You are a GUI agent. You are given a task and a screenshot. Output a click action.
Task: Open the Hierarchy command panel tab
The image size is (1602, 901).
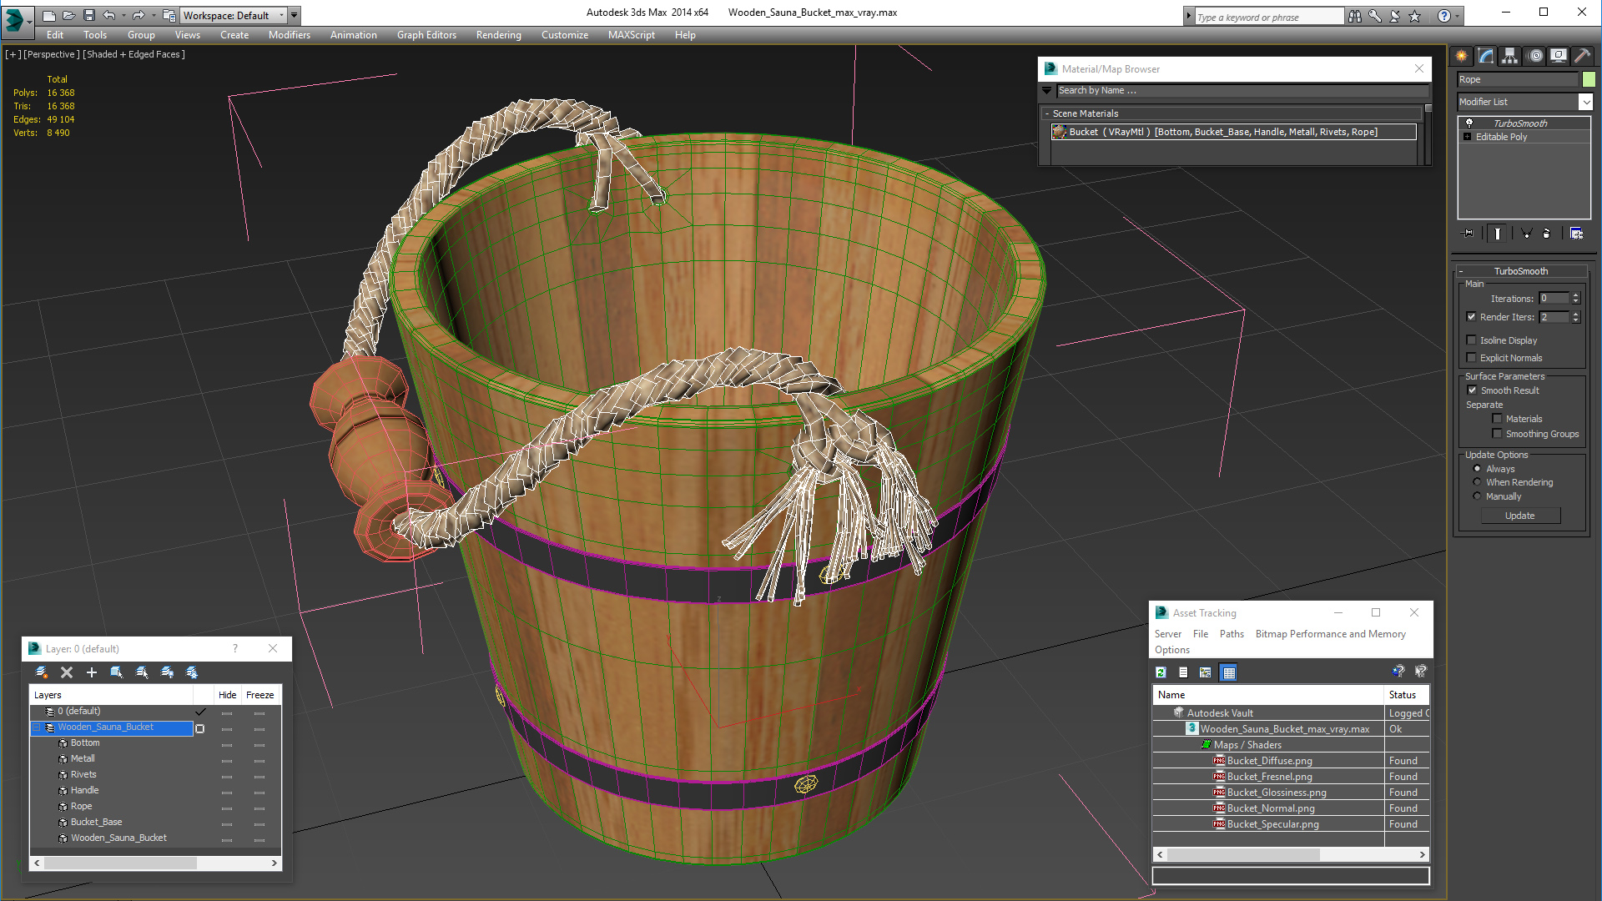[1509, 56]
